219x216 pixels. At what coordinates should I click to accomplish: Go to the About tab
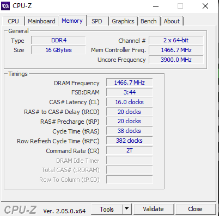pyautogui.click(x=172, y=21)
